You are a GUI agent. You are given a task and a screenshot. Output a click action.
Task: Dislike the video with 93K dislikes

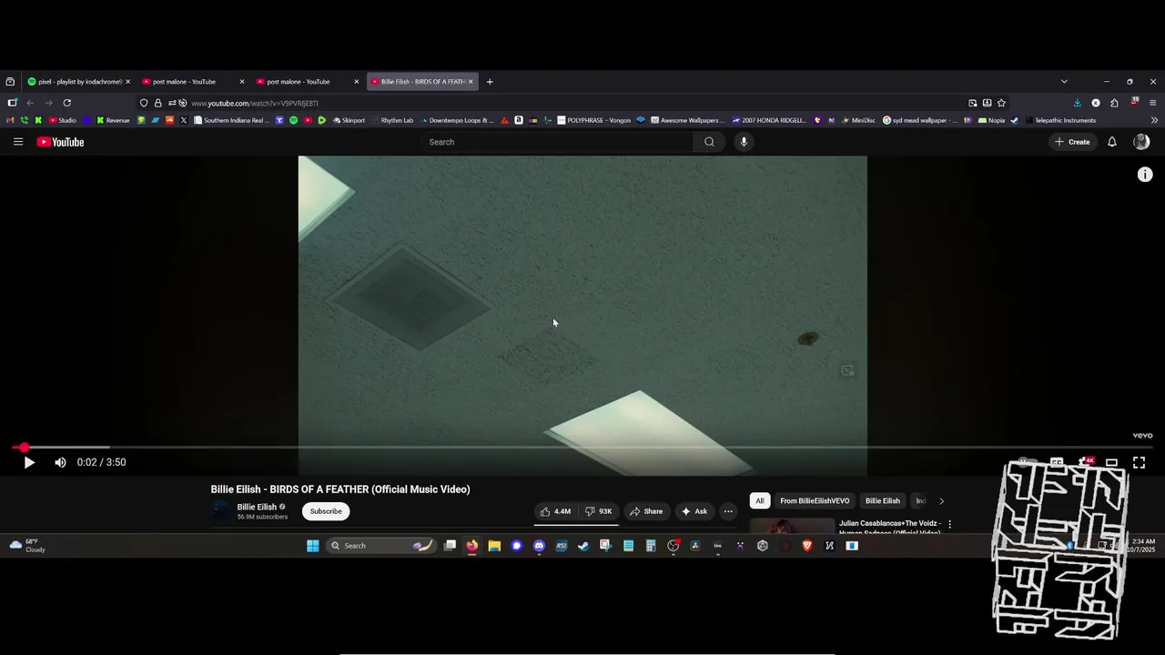[x=599, y=511]
